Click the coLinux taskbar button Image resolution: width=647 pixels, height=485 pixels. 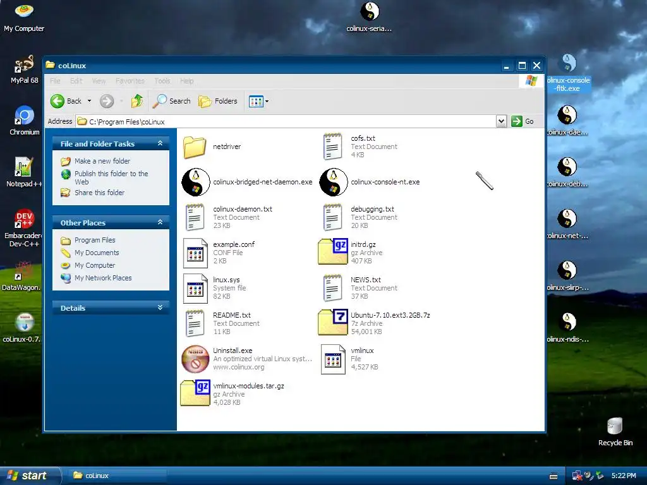(116, 476)
